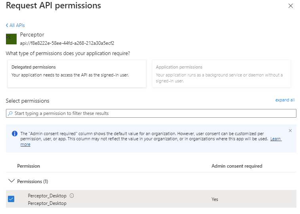
Task: Select the Application permissions card
Action: [222, 74]
